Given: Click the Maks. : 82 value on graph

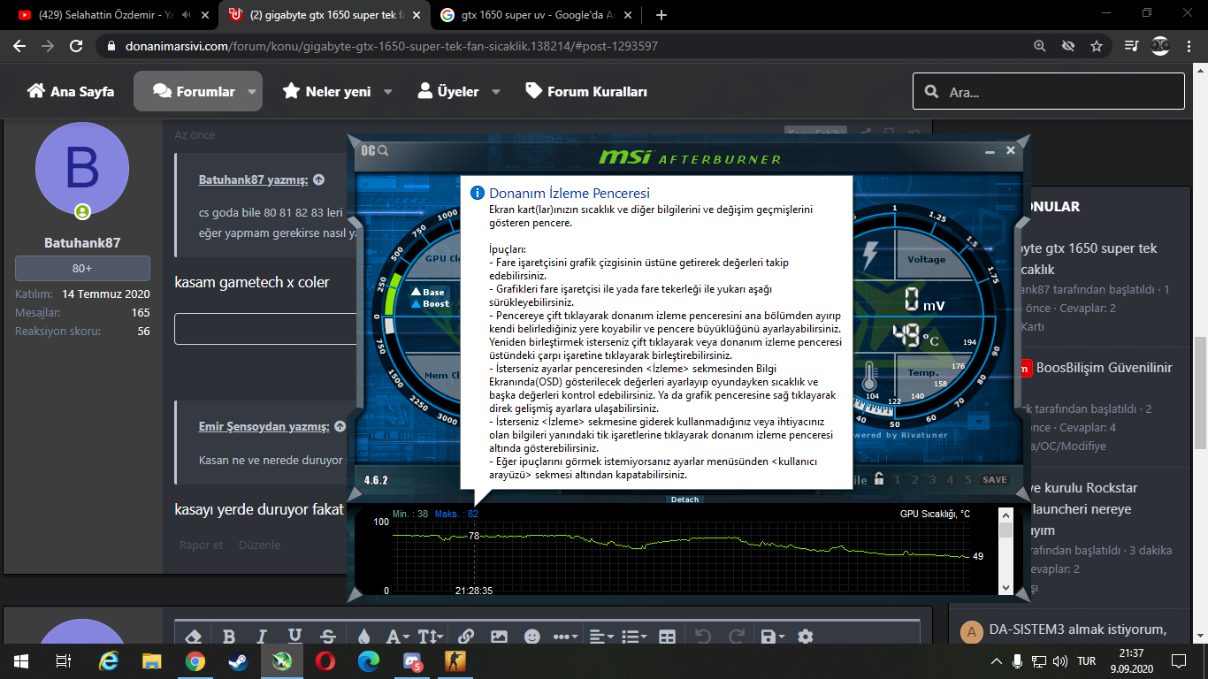Looking at the screenshot, I should tap(456, 514).
